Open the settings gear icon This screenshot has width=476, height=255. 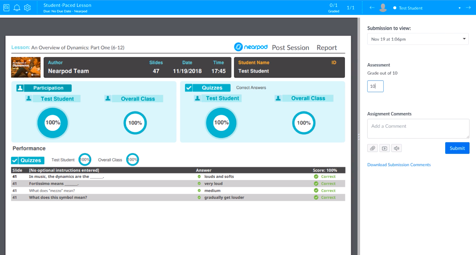coord(27,8)
